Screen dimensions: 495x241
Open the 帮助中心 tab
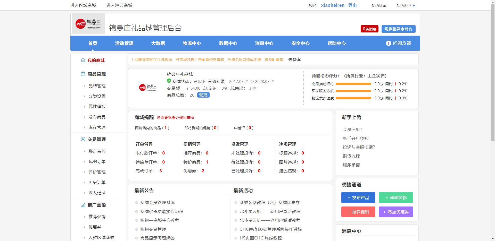tap(337, 43)
